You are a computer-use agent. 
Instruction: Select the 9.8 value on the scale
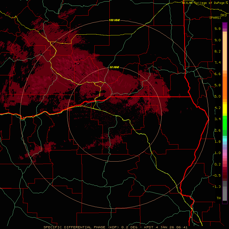point(218,28)
